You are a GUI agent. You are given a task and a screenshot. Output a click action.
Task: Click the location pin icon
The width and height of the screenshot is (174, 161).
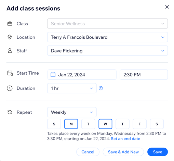(10, 37)
